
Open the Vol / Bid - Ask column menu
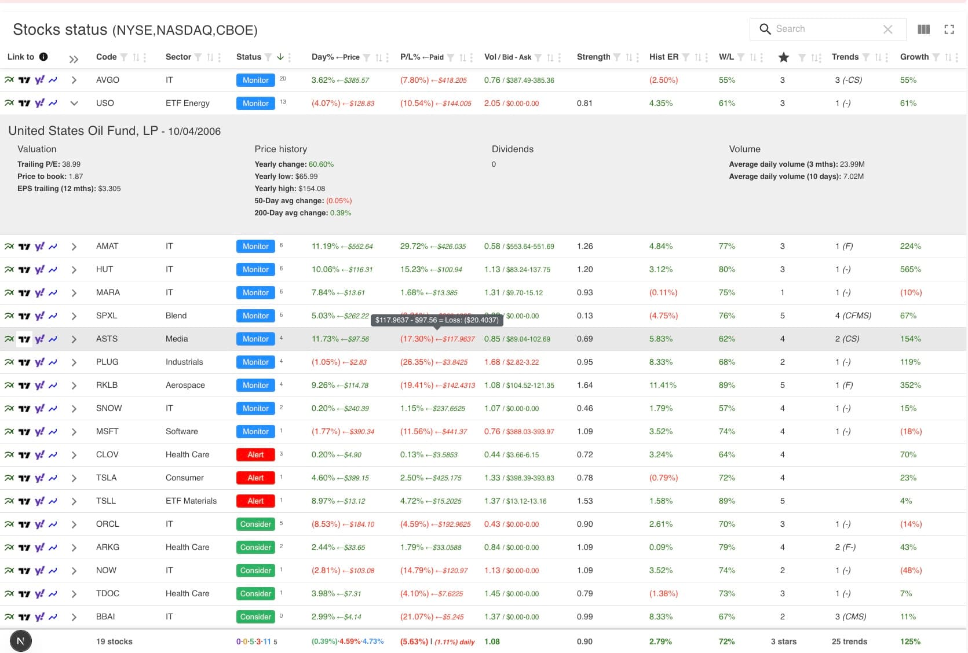coord(560,57)
